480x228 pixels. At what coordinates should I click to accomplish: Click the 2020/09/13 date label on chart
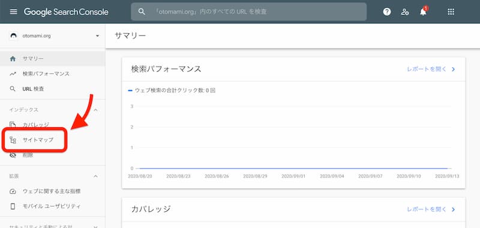point(447,176)
